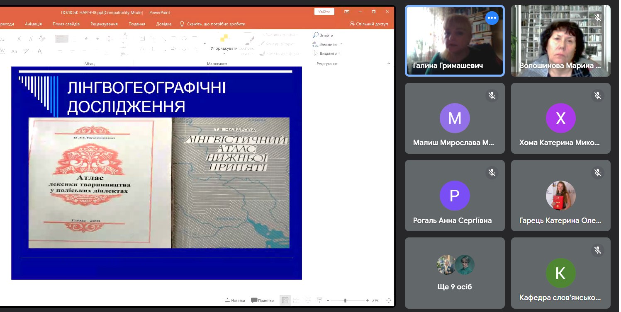Click muted mic icon on Кафедра слов'янсько tile
This screenshot has height=312, width=621.
(x=598, y=250)
